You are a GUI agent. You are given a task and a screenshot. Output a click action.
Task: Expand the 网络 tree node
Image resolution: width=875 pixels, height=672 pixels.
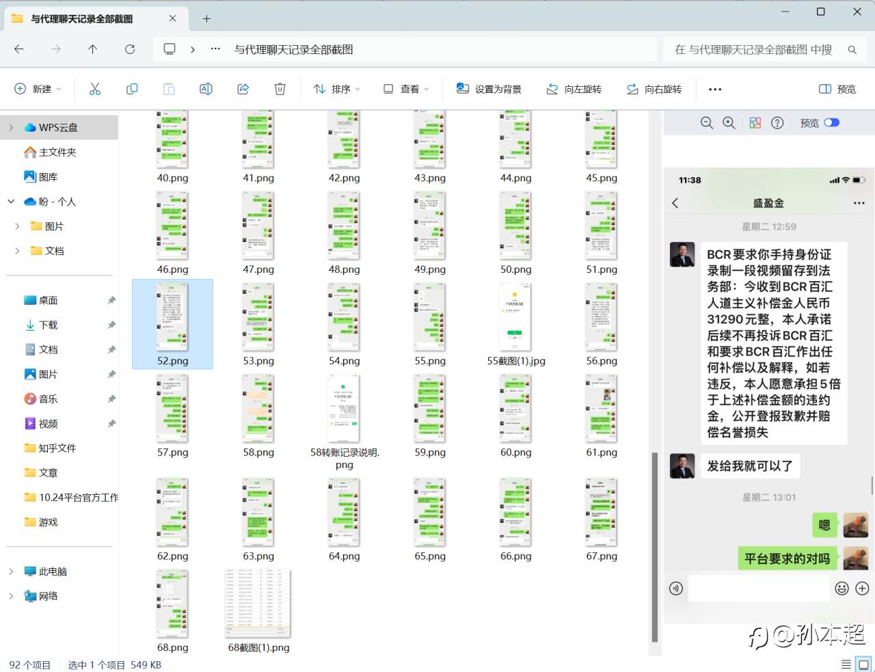[11, 595]
